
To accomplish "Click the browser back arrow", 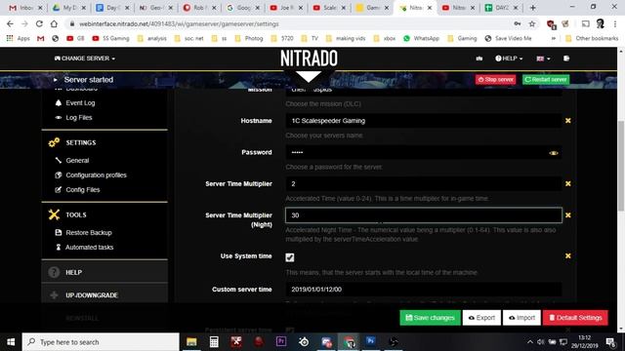I will click(10, 23).
